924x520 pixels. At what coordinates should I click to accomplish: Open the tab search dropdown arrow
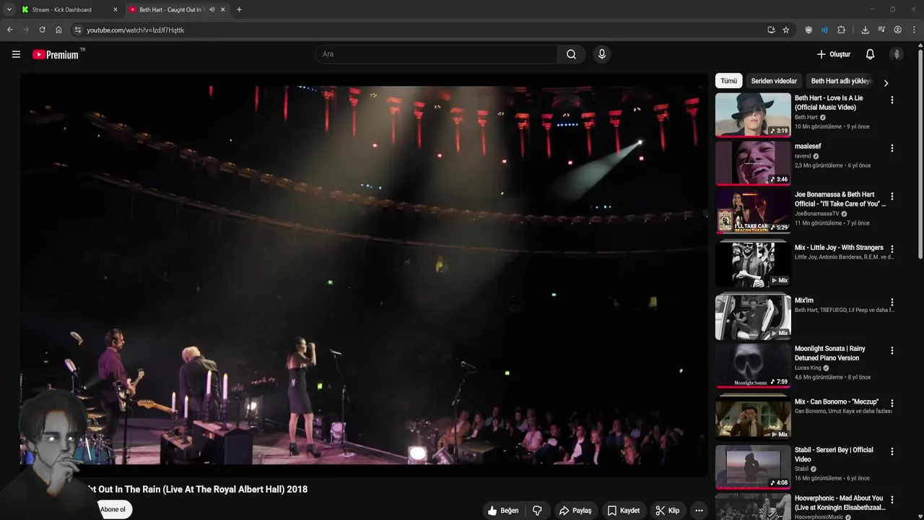coord(9,9)
